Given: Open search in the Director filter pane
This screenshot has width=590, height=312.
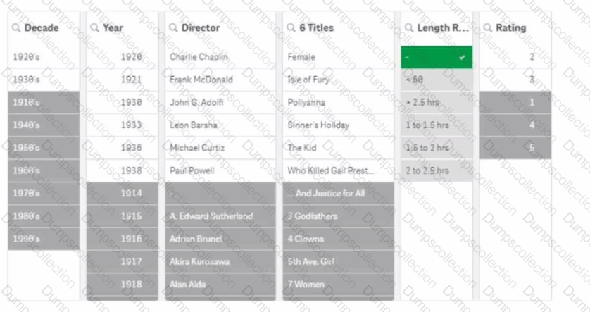Looking at the screenshot, I should [173, 28].
